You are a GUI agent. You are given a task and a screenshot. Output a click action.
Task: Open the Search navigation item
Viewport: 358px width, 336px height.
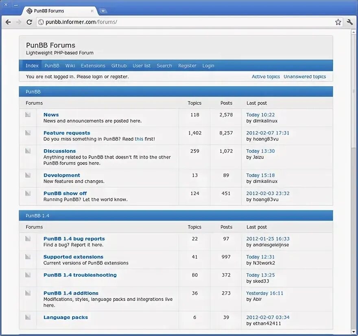pos(164,66)
